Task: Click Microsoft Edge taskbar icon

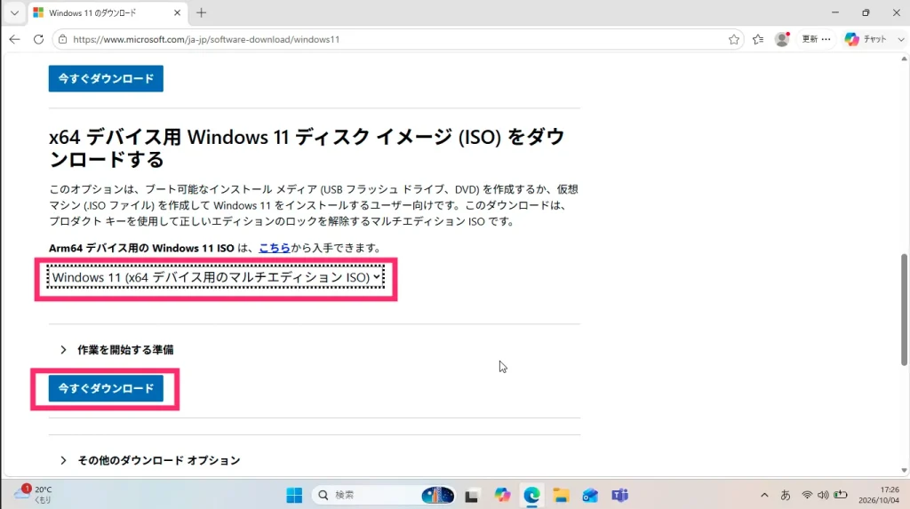Action: (x=531, y=495)
